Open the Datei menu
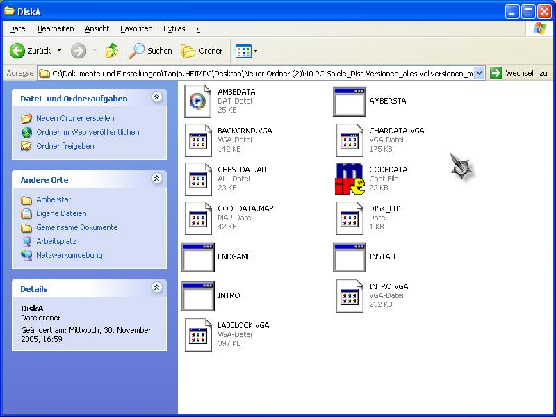This screenshot has height=417, width=556. point(18,28)
